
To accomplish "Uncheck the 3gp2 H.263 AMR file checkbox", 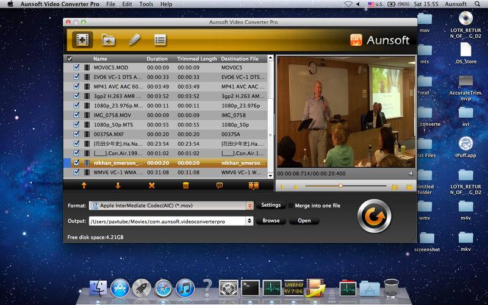I will (76, 96).
